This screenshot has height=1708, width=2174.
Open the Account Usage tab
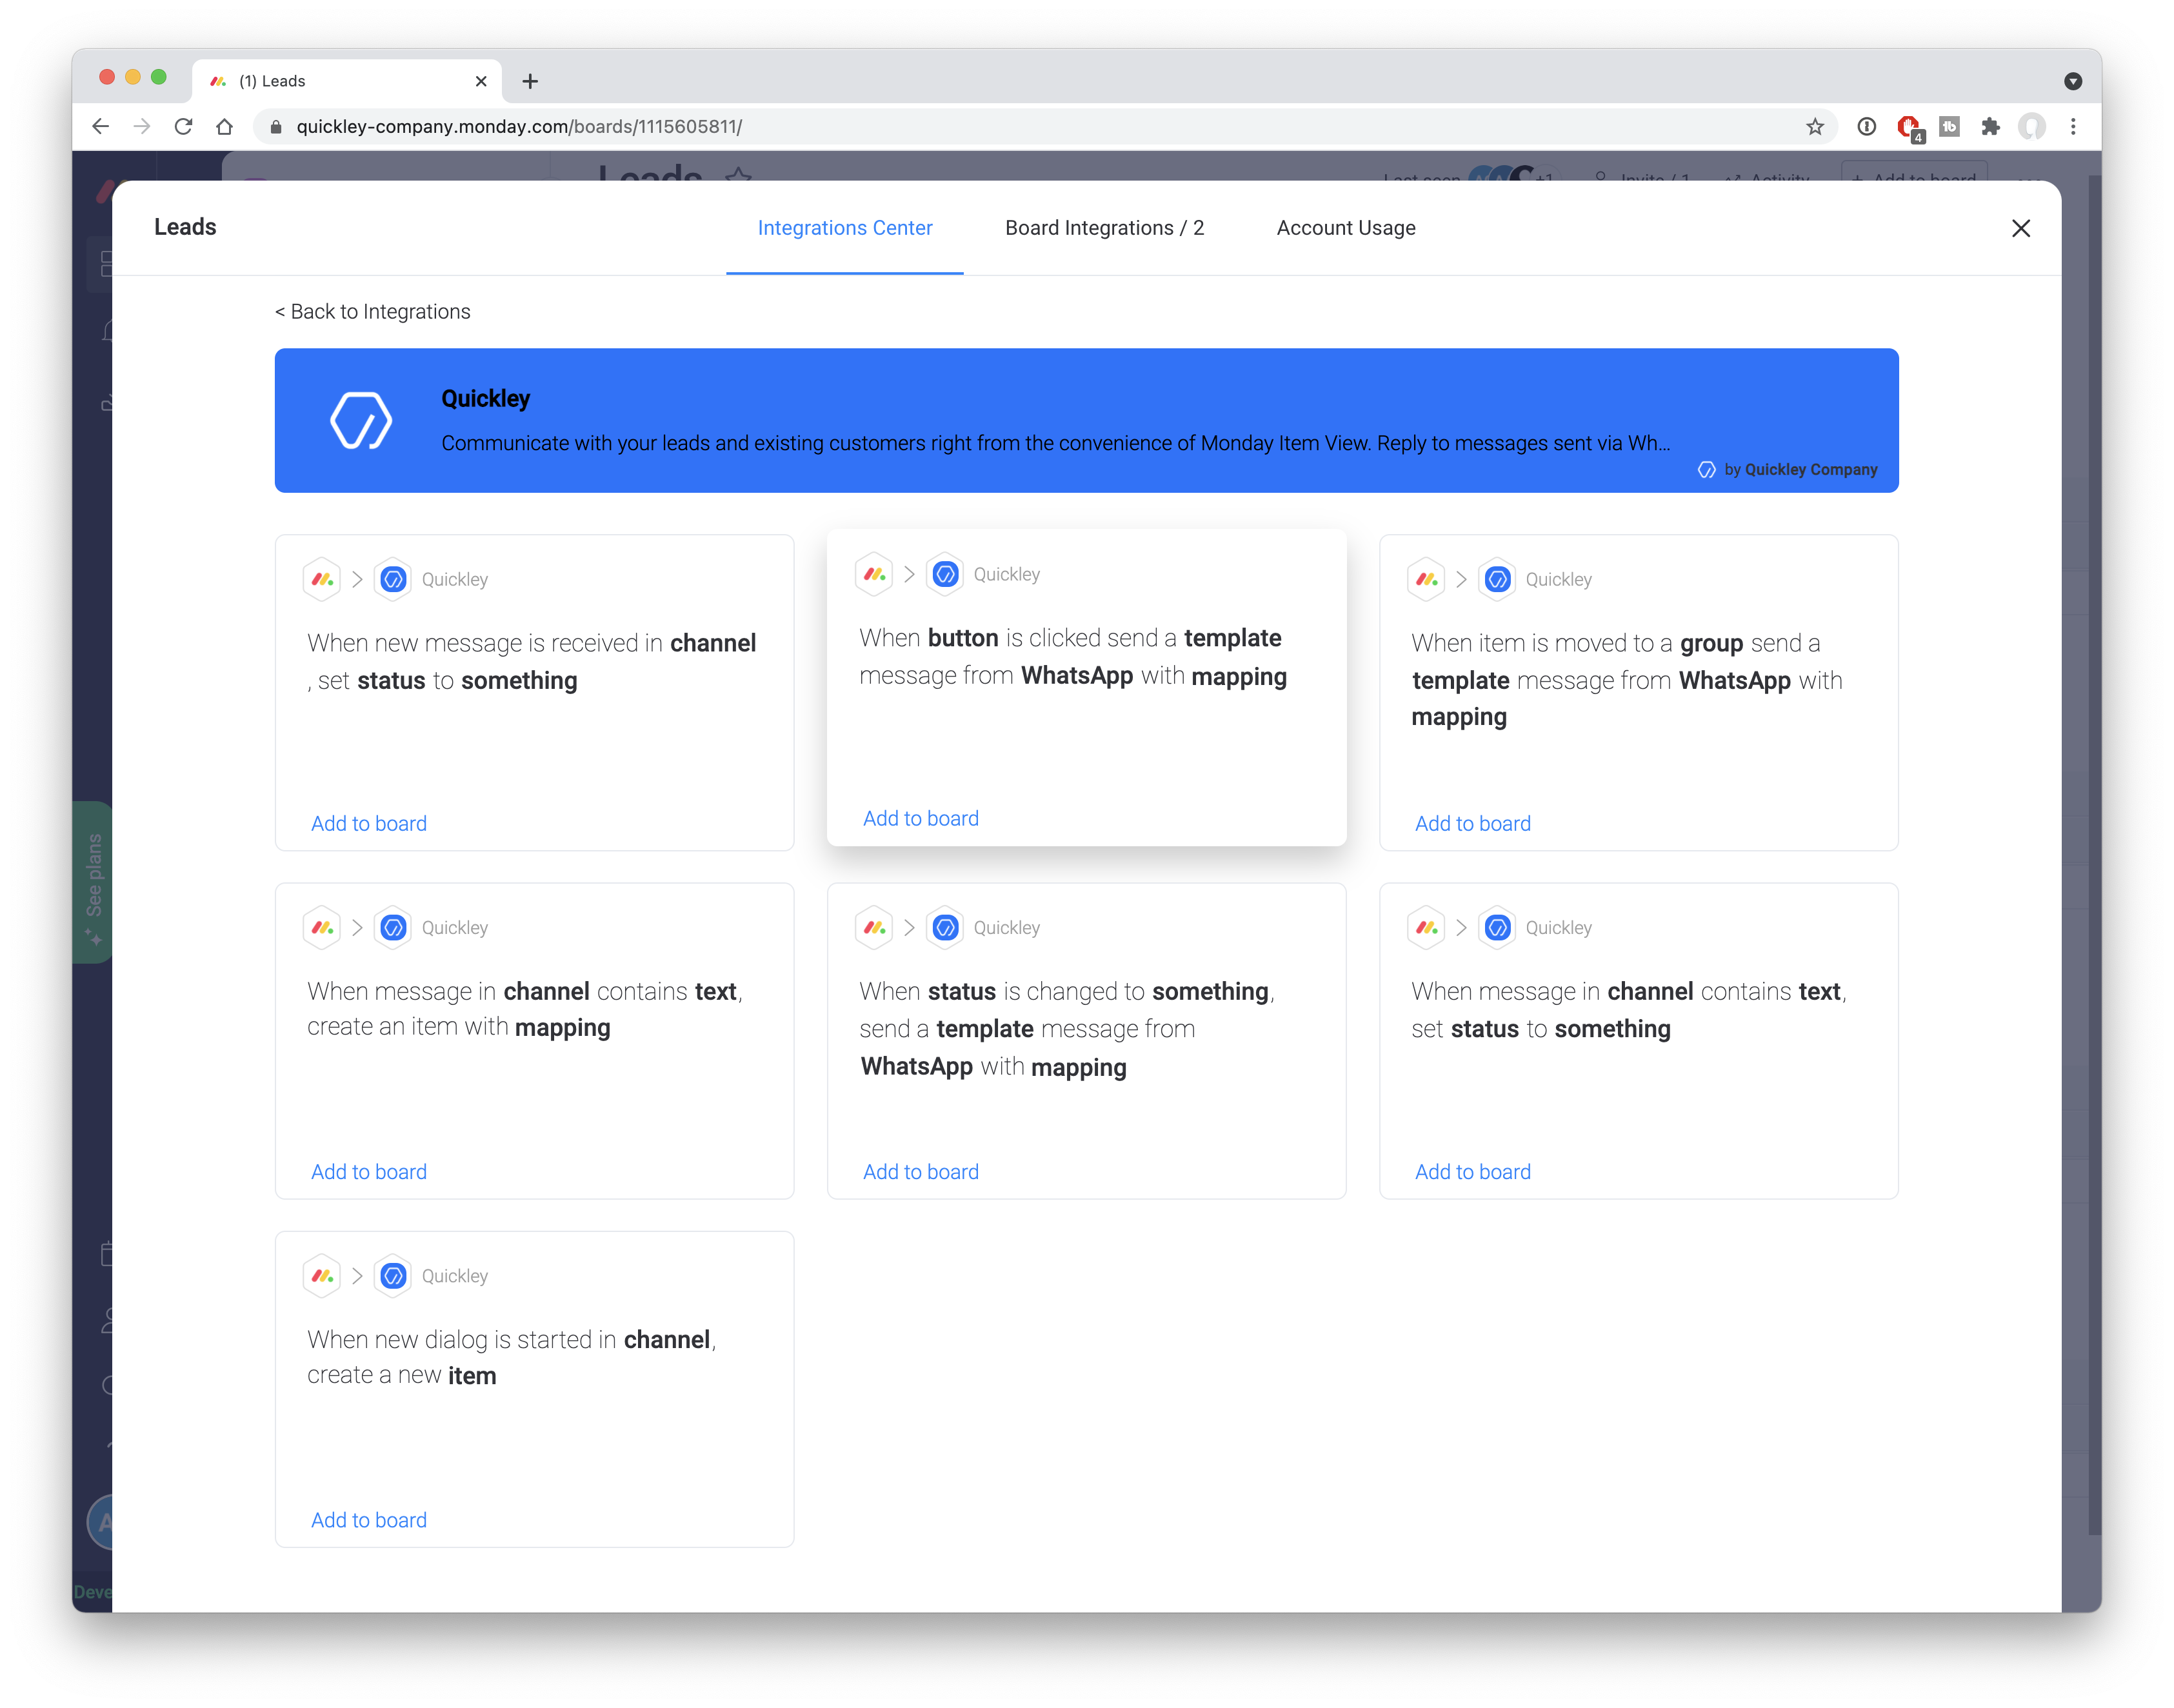[1345, 228]
